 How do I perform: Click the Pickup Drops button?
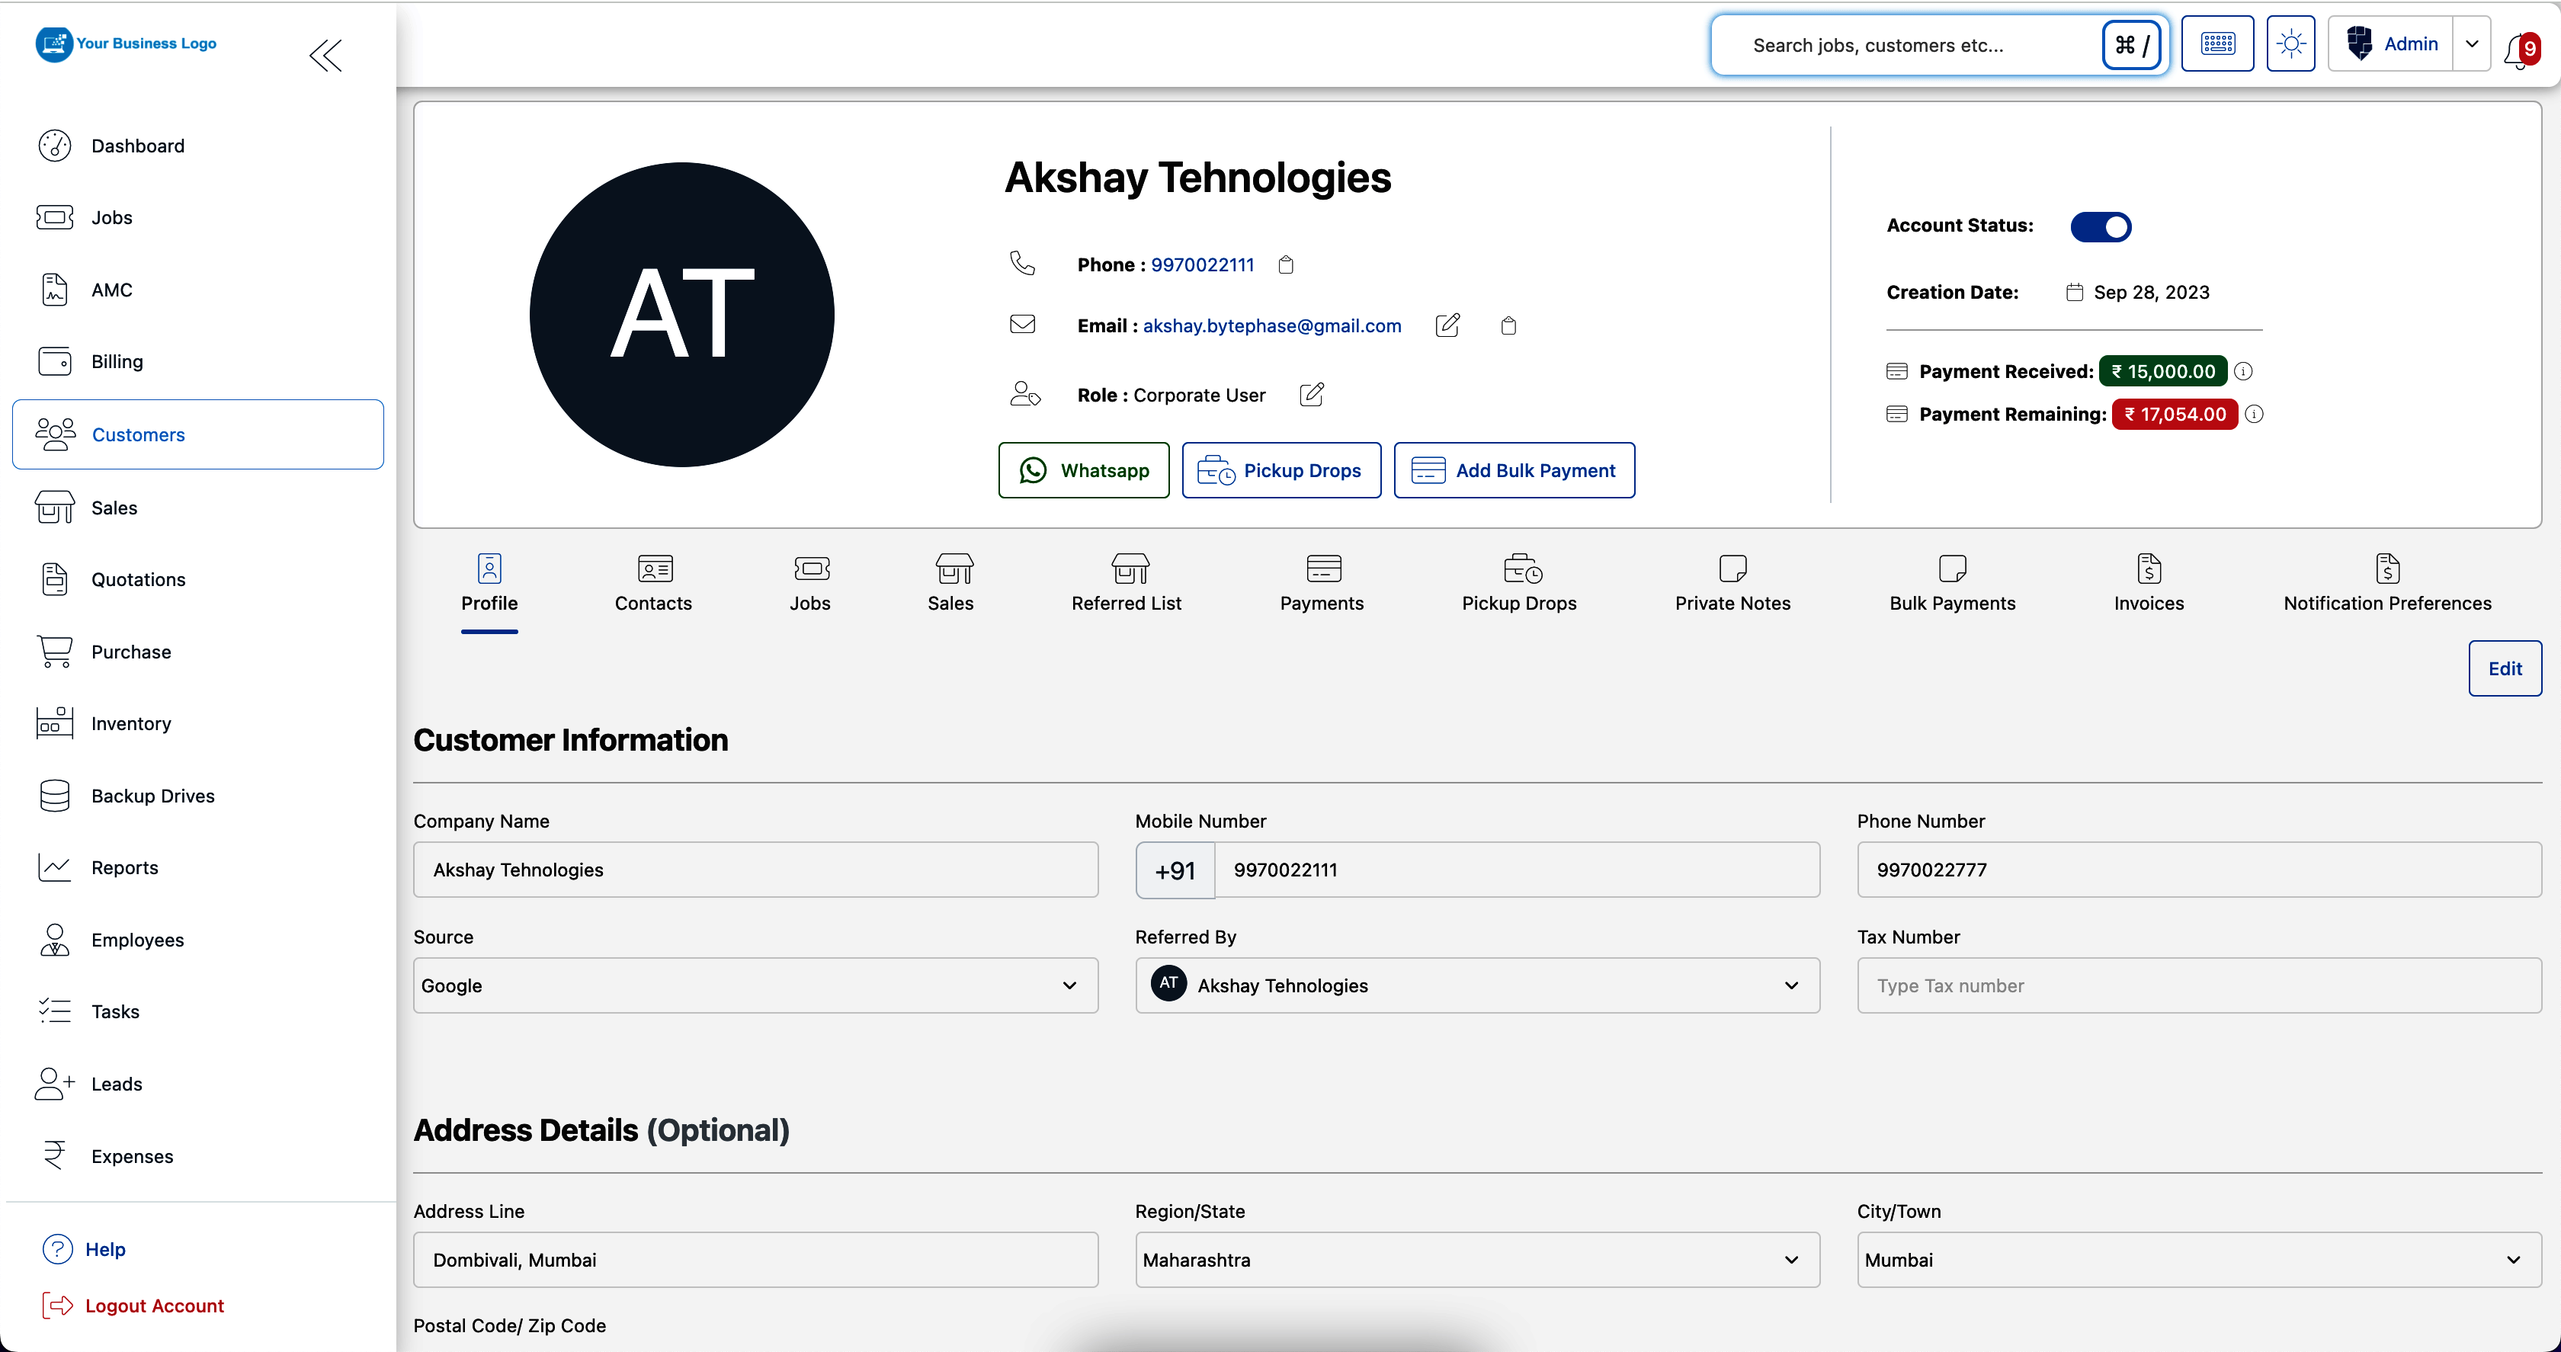tap(1281, 470)
